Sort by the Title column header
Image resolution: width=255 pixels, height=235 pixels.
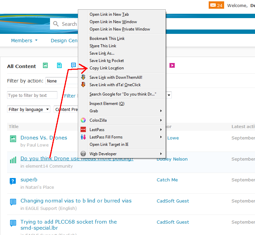(x=14, y=126)
